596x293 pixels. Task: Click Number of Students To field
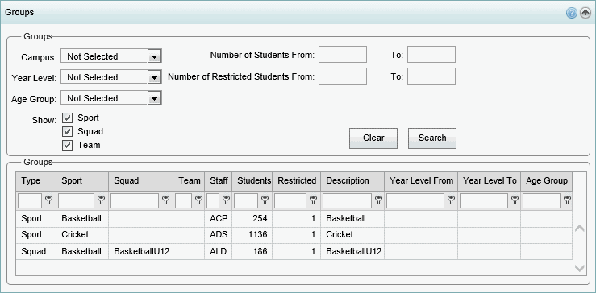coord(431,55)
